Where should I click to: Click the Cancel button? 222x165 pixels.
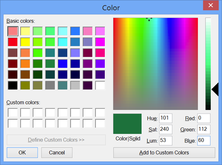(x=57, y=153)
